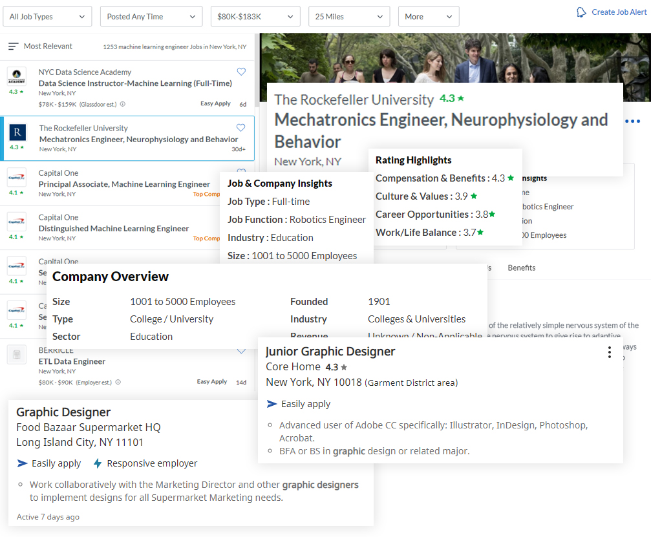Click Job Function: Robotics Engineer text
Screen dimensions: 651x537
(297, 220)
